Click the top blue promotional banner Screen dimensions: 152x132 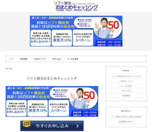[x=76, y=31]
